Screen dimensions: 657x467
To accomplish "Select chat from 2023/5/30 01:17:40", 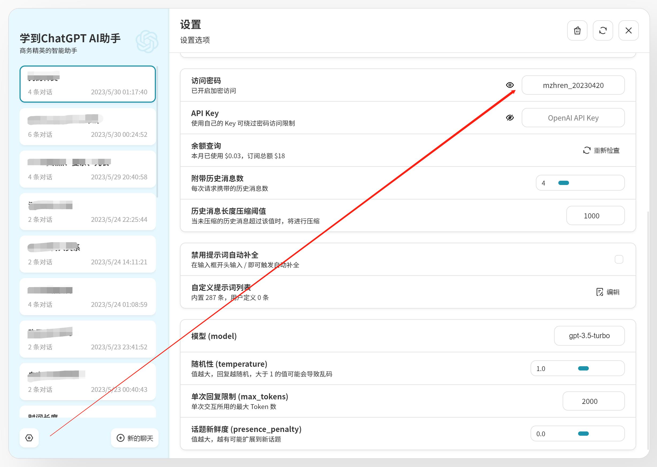I will 87,84.
